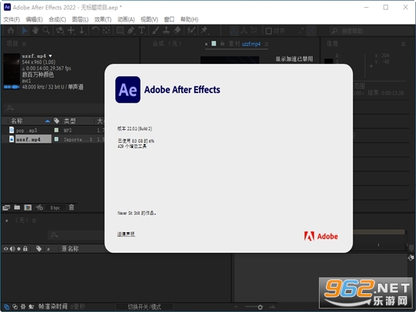Toggle the render time pane button in timeline footer

pos(31,306)
